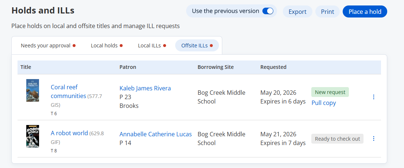Click the Requested column header
Screen dimensions: 404x168
pos(273,67)
